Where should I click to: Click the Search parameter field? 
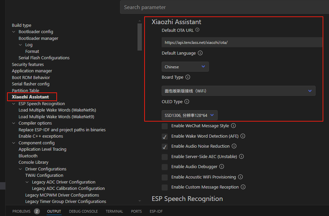point(224,7)
